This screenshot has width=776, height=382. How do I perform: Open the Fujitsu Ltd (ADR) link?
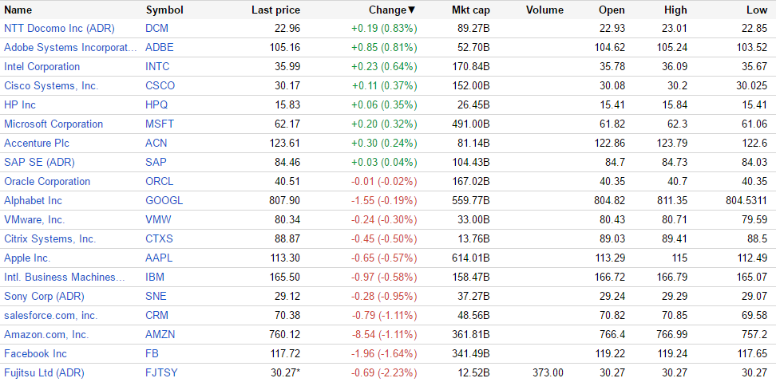[x=44, y=372]
